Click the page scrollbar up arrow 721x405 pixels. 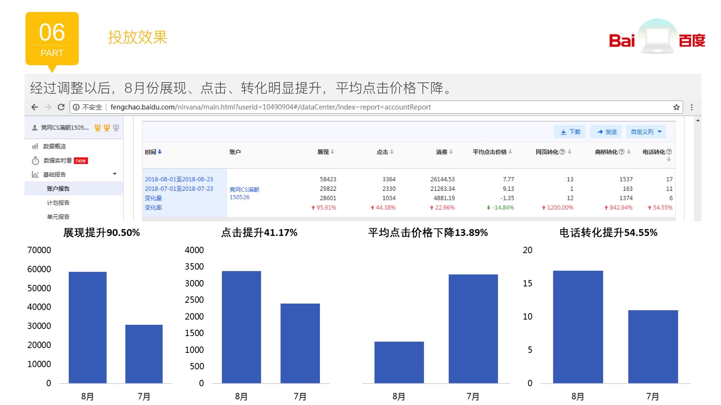pos(698,120)
